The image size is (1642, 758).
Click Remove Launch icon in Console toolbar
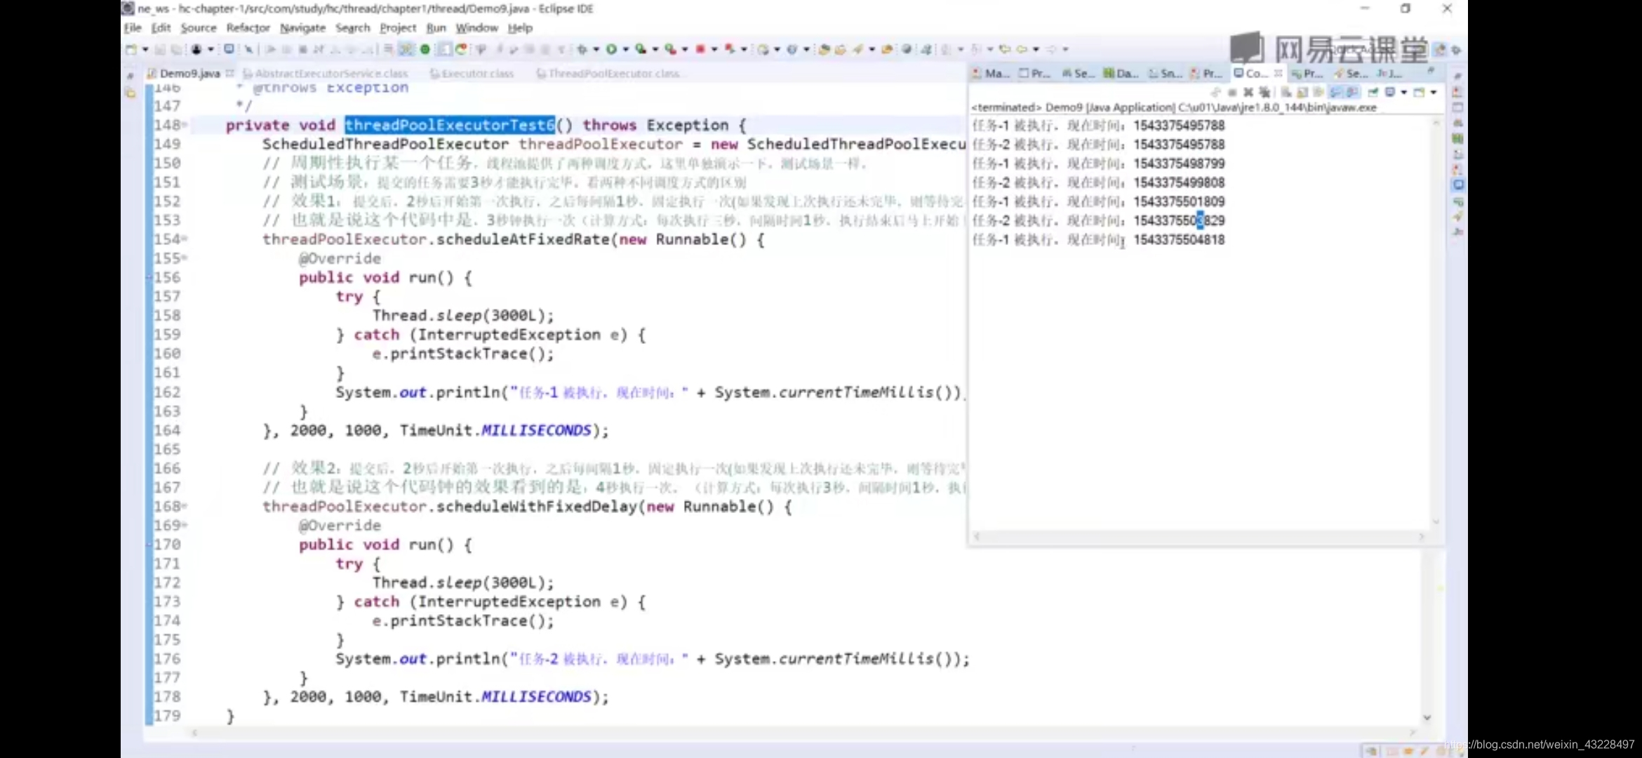1248,93
